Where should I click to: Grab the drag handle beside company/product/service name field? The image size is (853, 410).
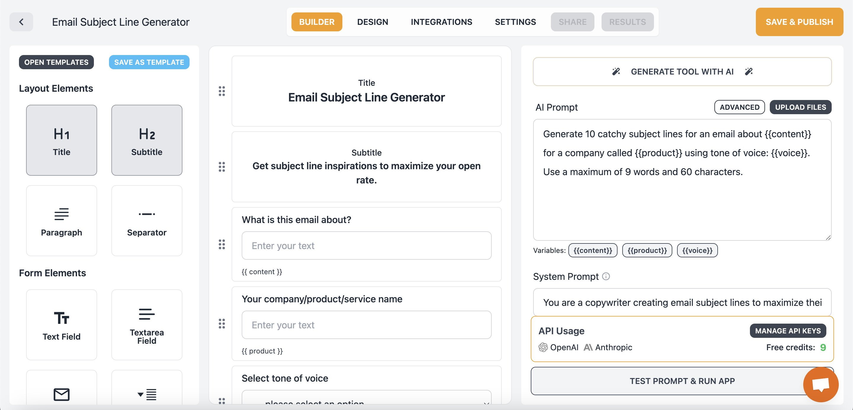pyautogui.click(x=222, y=324)
